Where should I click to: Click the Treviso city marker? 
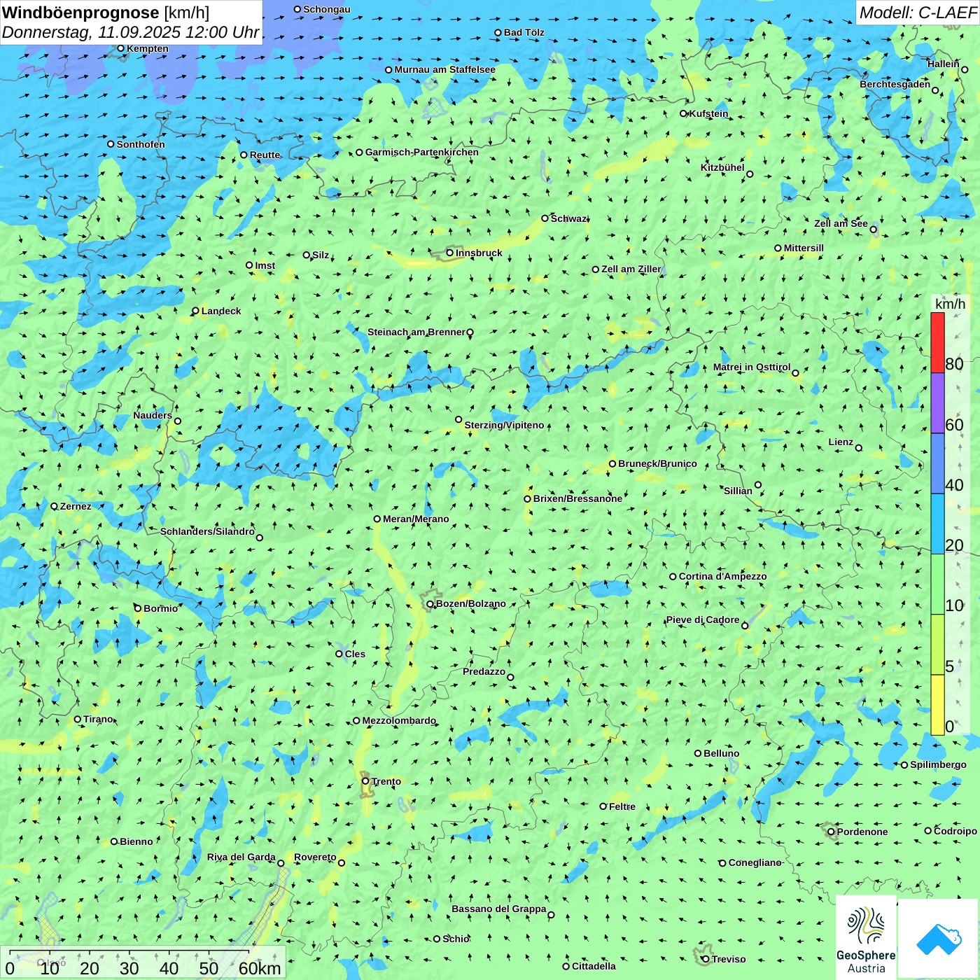706,959
